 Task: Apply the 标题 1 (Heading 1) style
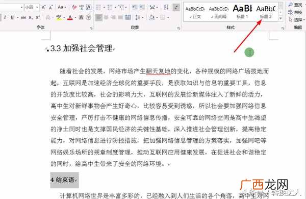point(242,12)
